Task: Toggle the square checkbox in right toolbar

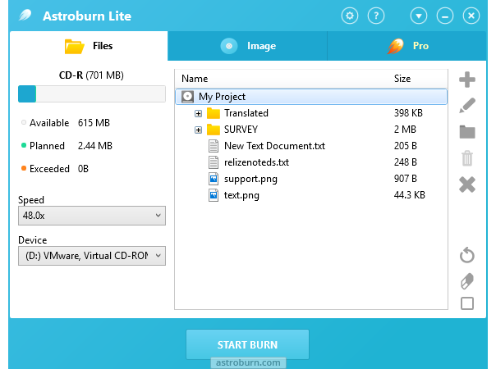Action: click(467, 303)
